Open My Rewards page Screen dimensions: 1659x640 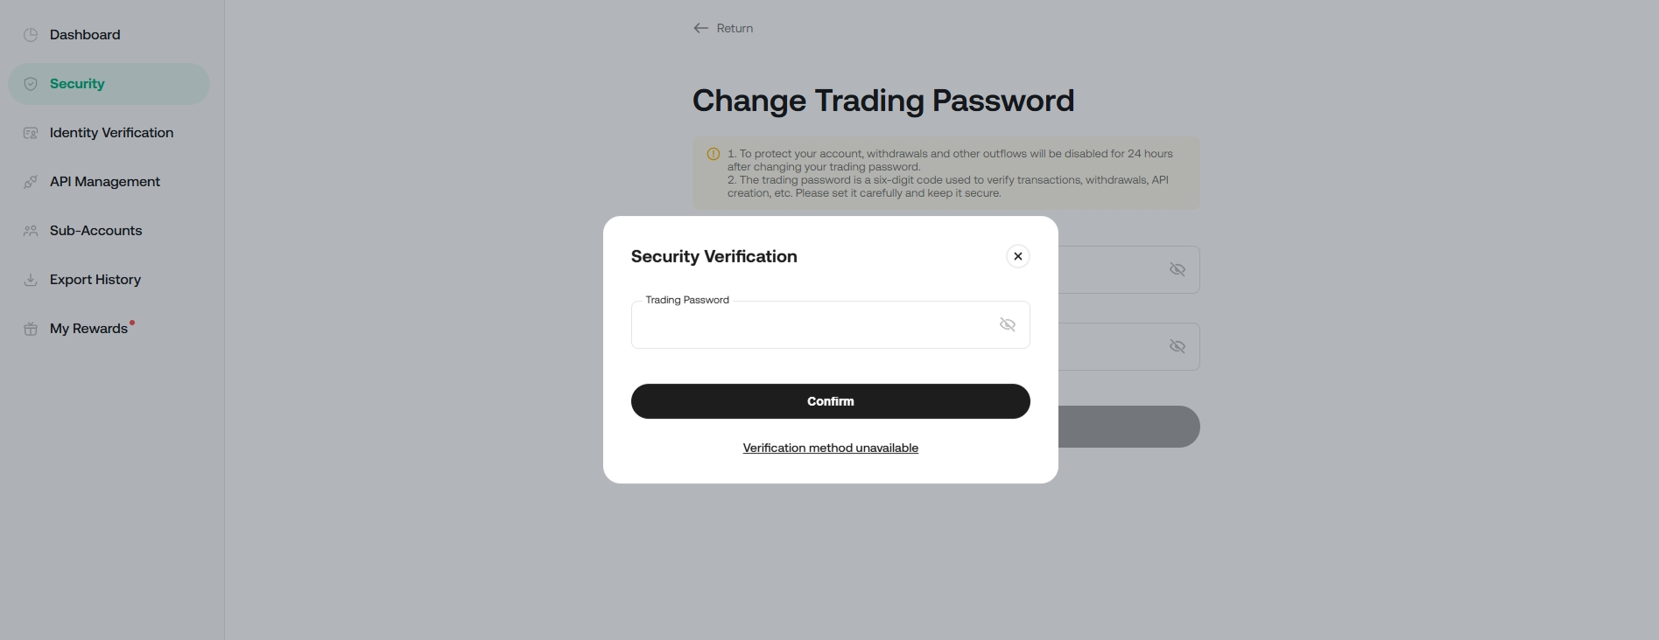coord(88,329)
